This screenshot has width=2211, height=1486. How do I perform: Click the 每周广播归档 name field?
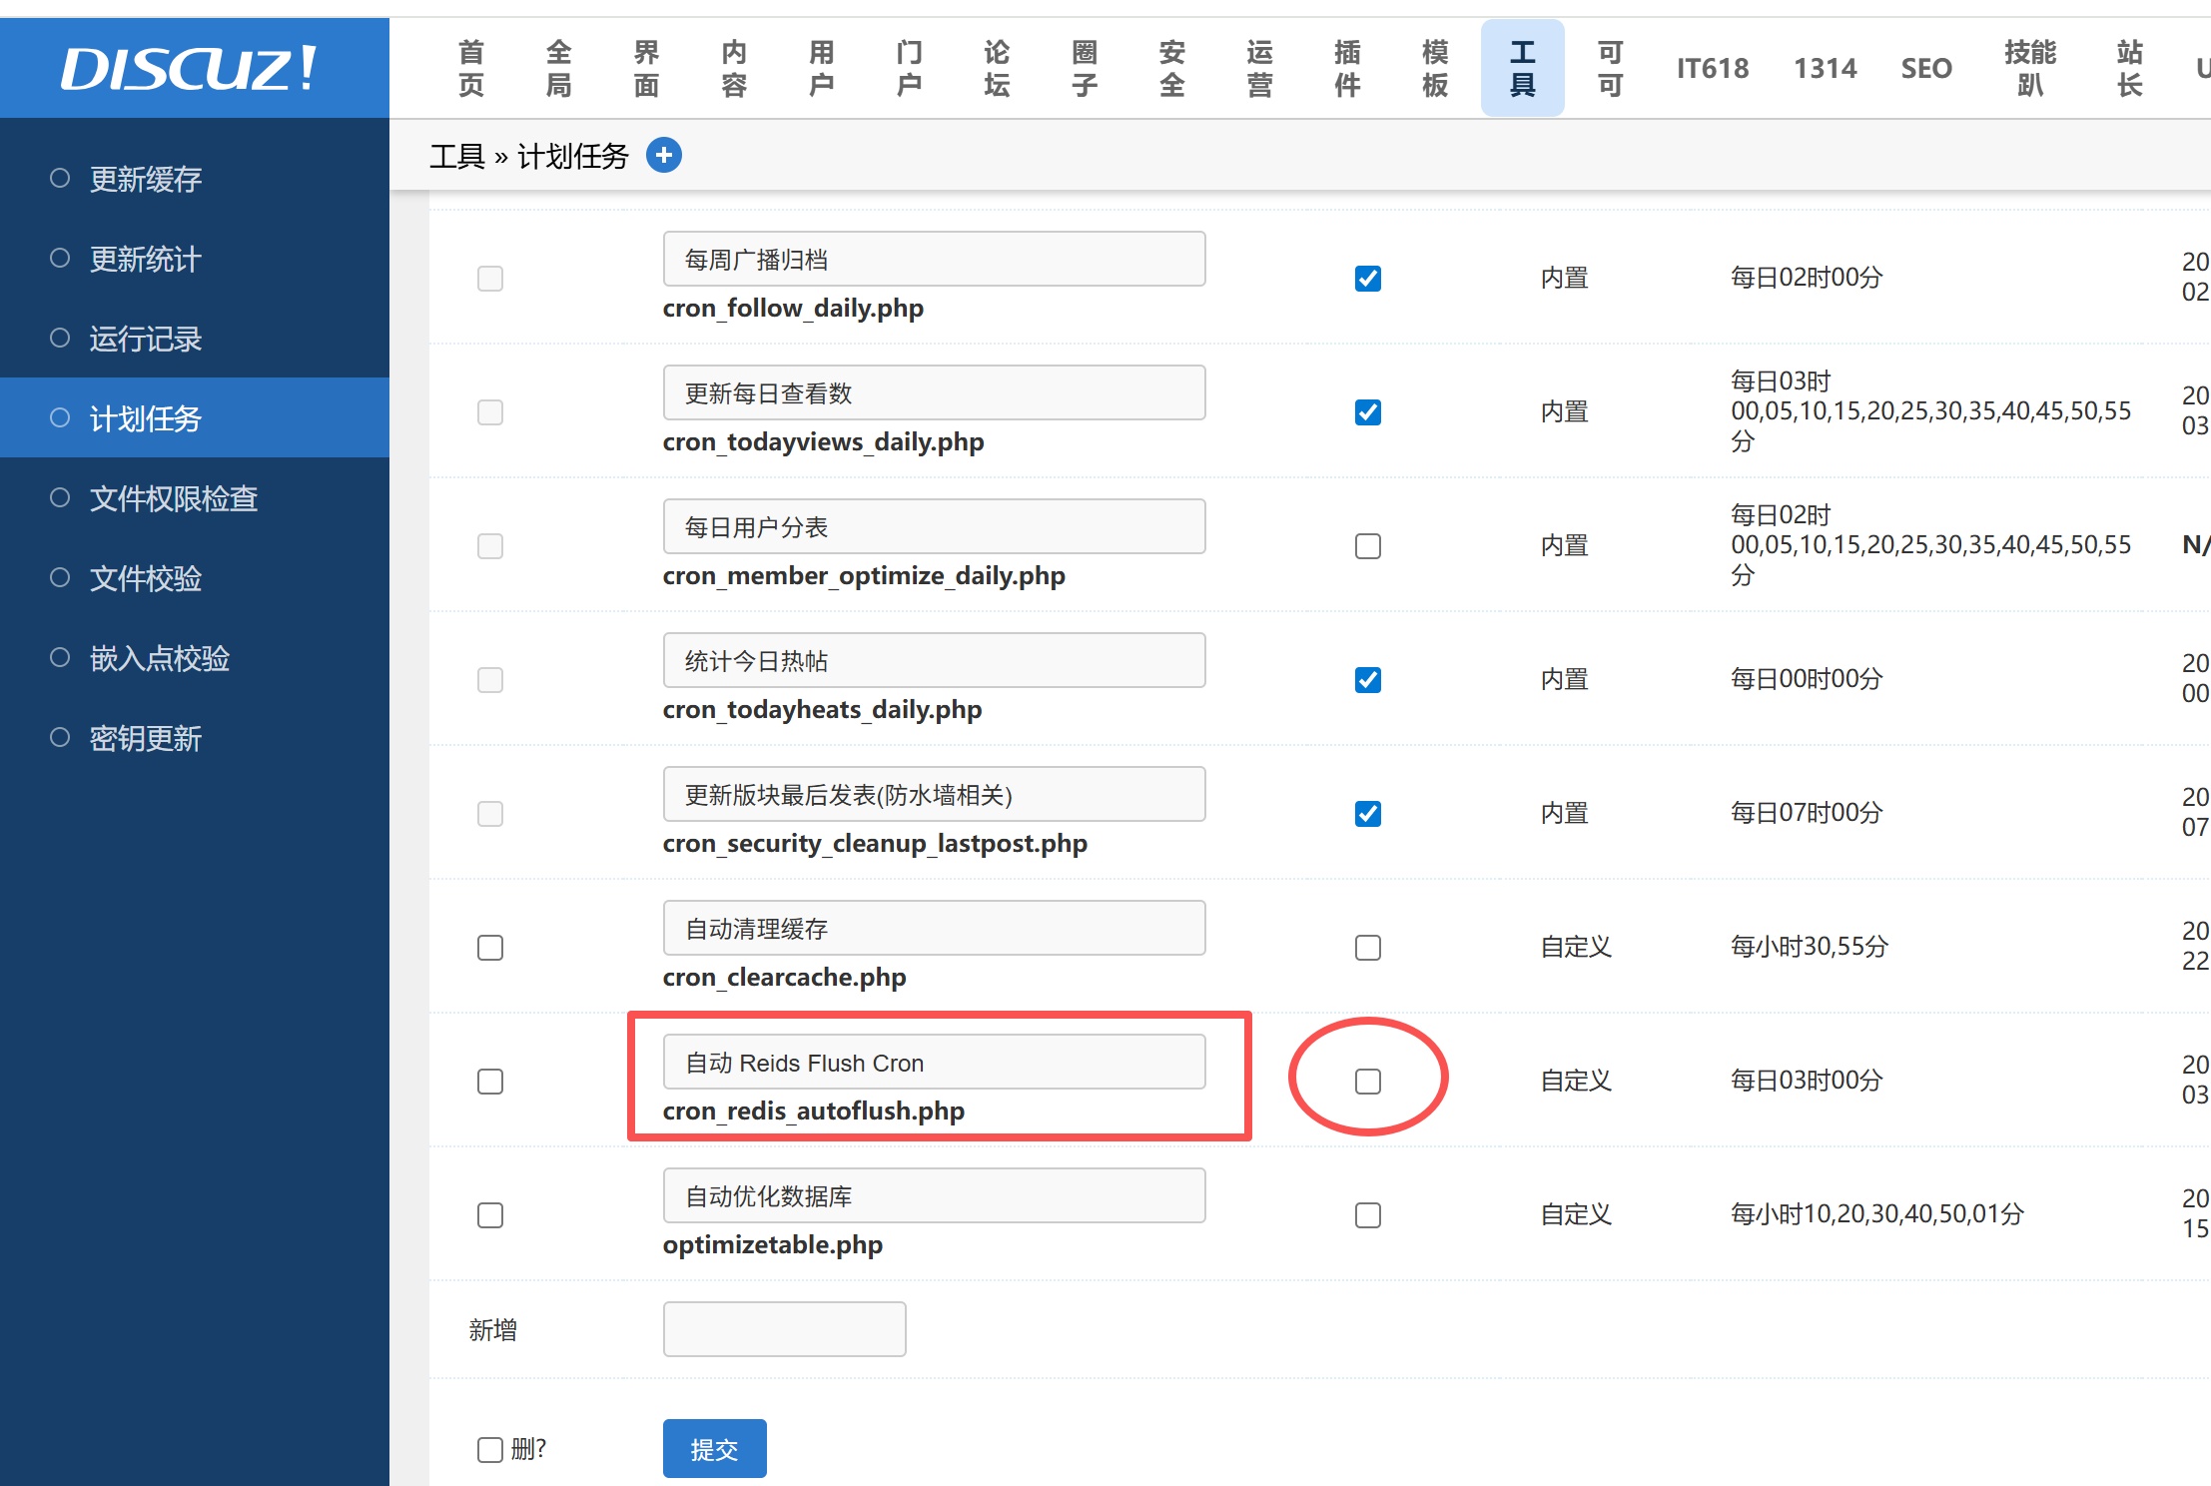pyautogui.click(x=935, y=259)
